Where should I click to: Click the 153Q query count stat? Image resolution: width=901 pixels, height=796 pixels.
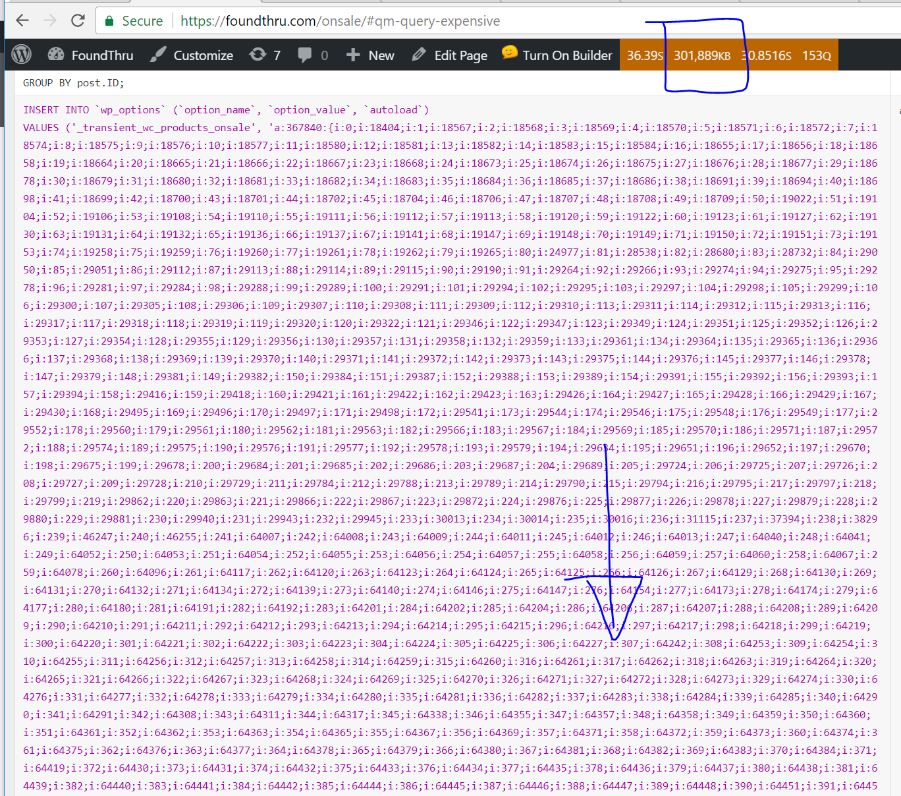click(817, 55)
